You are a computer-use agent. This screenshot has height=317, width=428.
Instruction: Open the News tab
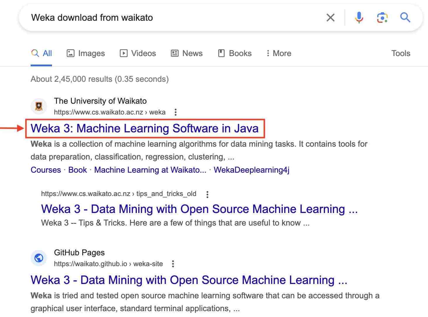pyautogui.click(x=187, y=53)
